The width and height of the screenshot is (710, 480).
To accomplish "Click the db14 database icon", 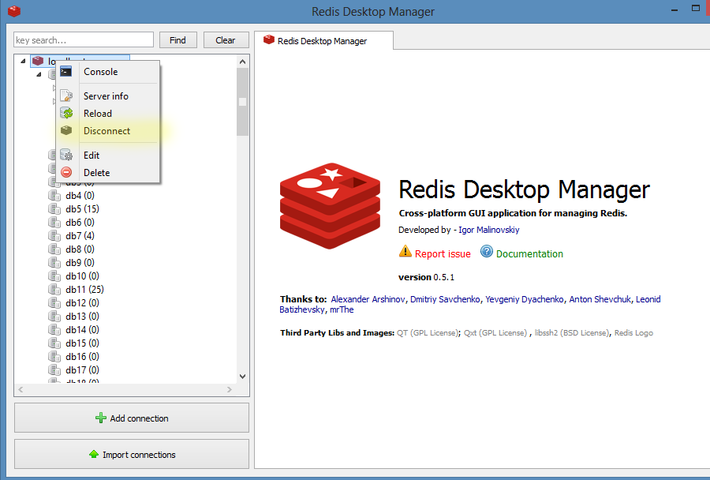I will (54, 329).
